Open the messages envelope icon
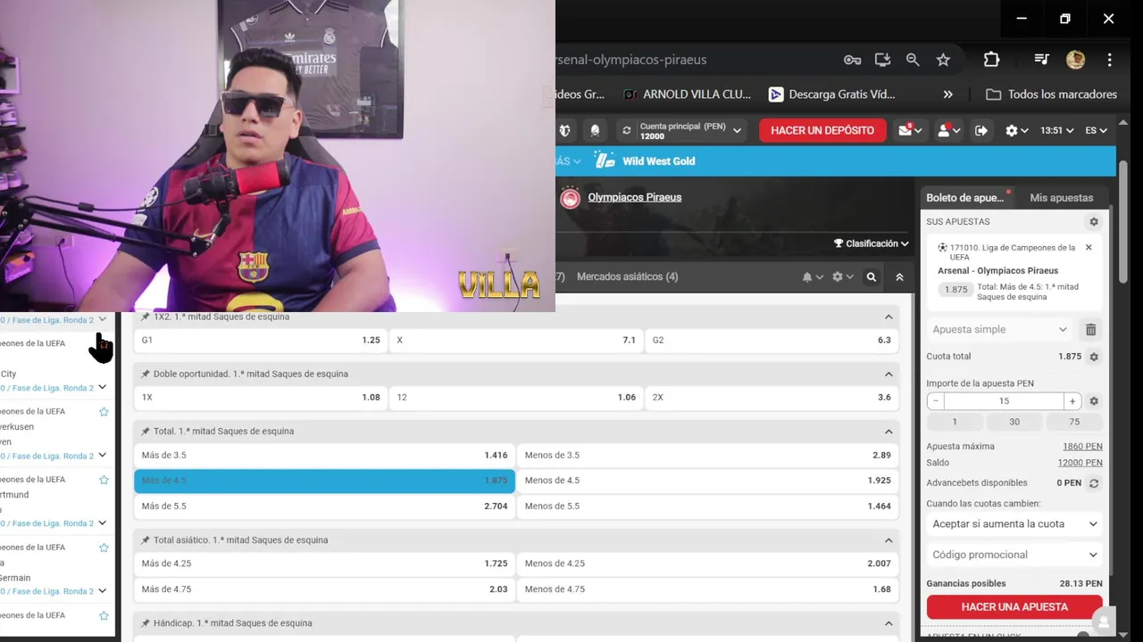The height and width of the screenshot is (642, 1143). [905, 130]
